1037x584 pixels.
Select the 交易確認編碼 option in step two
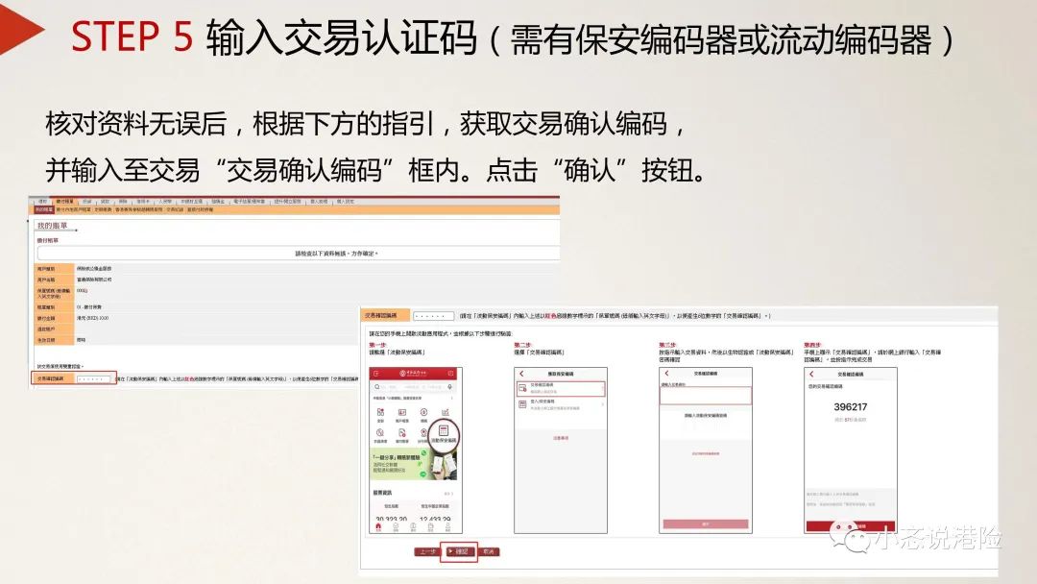pyautogui.click(x=562, y=388)
